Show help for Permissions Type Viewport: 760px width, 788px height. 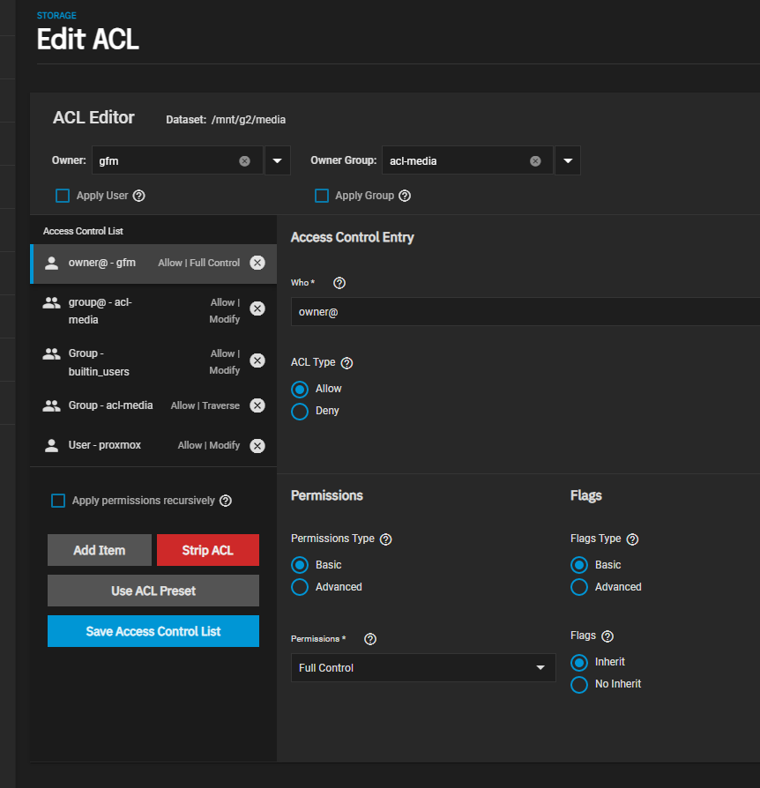click(x=385, y=539)
